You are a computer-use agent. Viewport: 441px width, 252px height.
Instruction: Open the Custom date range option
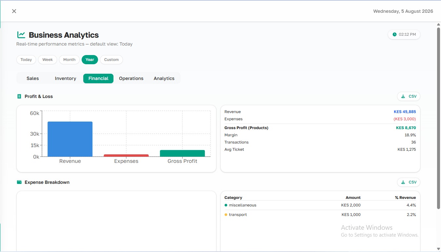[x=111, y=60]
